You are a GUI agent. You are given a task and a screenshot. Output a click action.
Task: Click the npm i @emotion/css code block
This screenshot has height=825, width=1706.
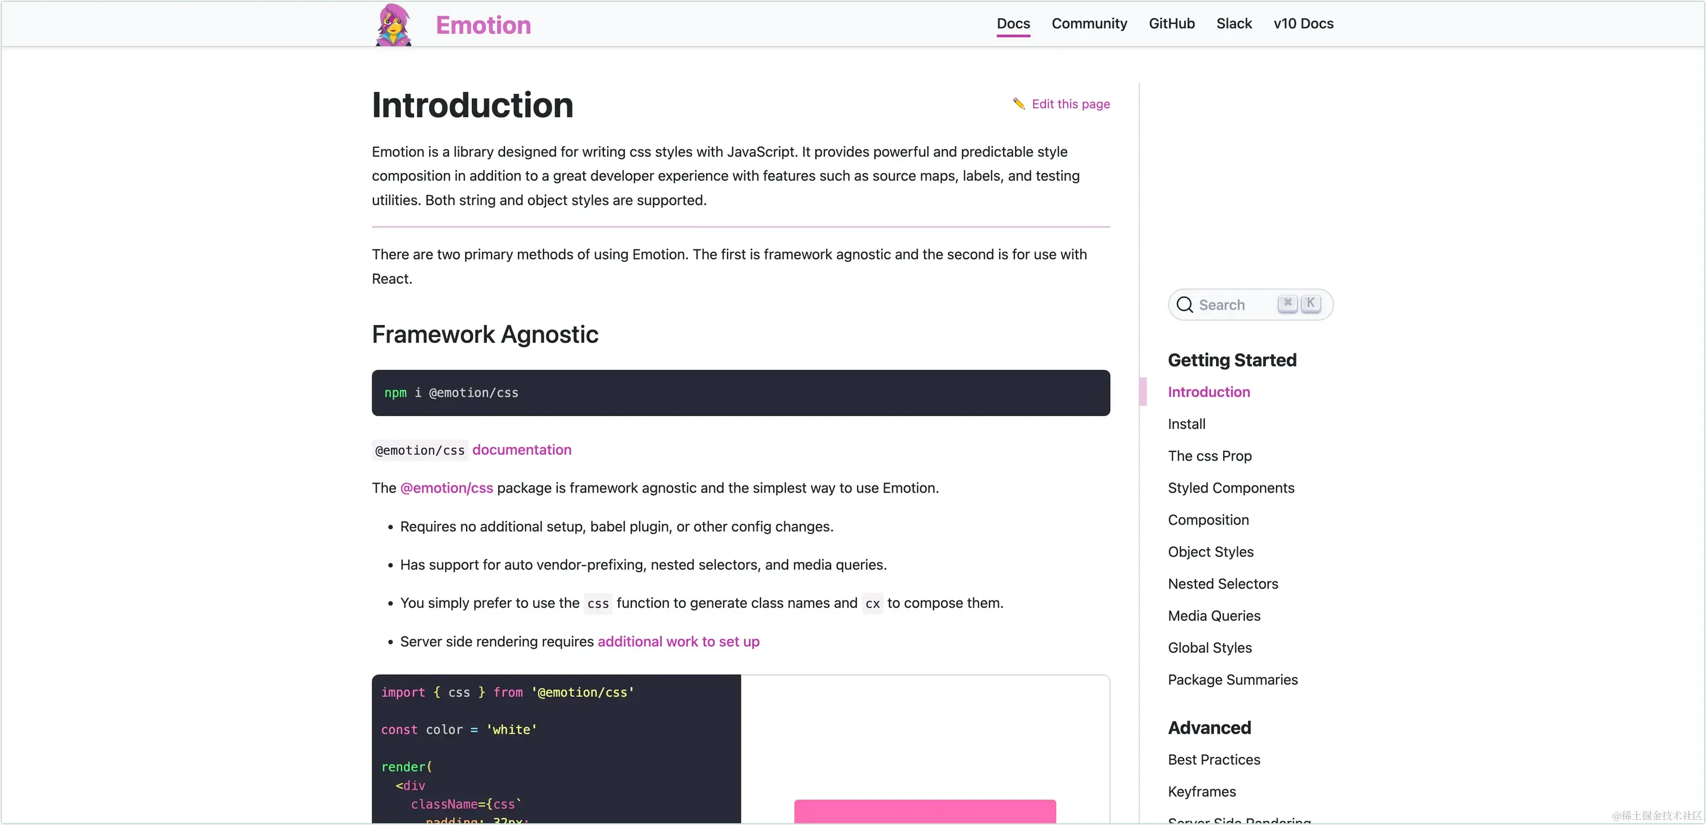click(x=740, y=393)
